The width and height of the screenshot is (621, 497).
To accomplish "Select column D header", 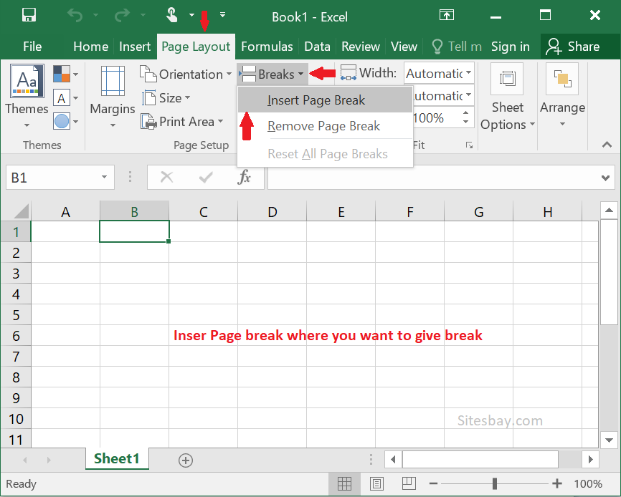I will click(x=272, y=211).
